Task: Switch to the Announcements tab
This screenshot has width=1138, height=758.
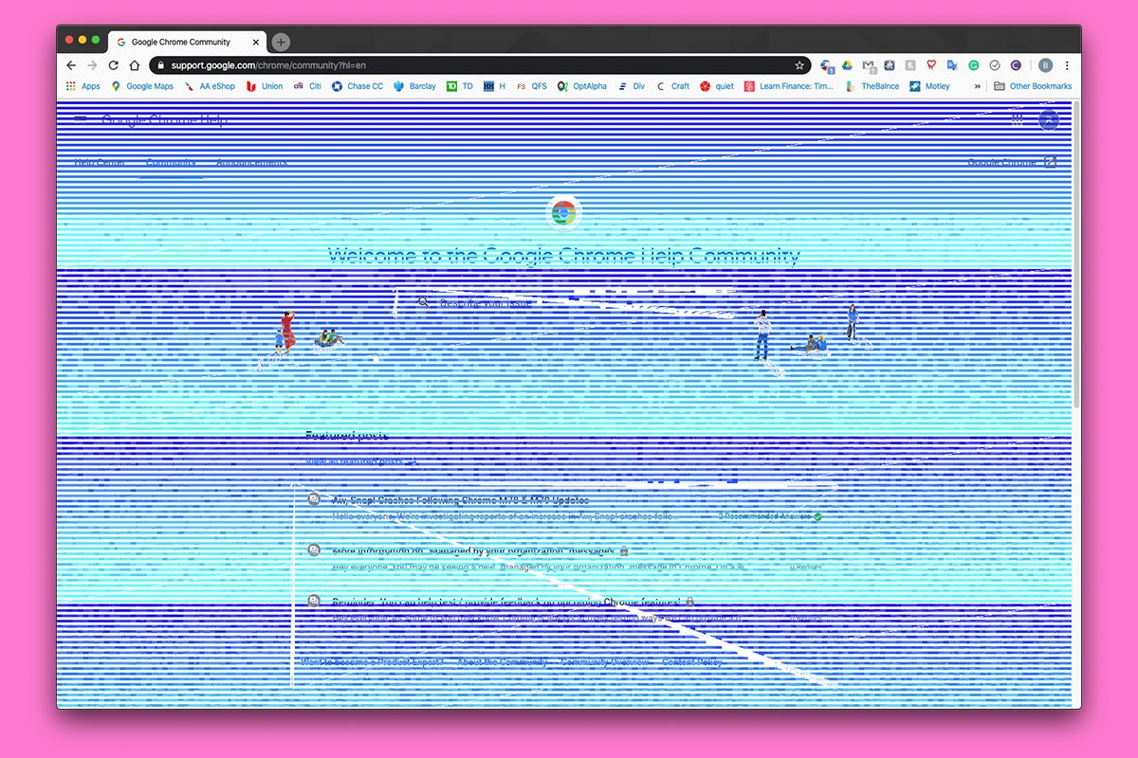Action: 250,162
